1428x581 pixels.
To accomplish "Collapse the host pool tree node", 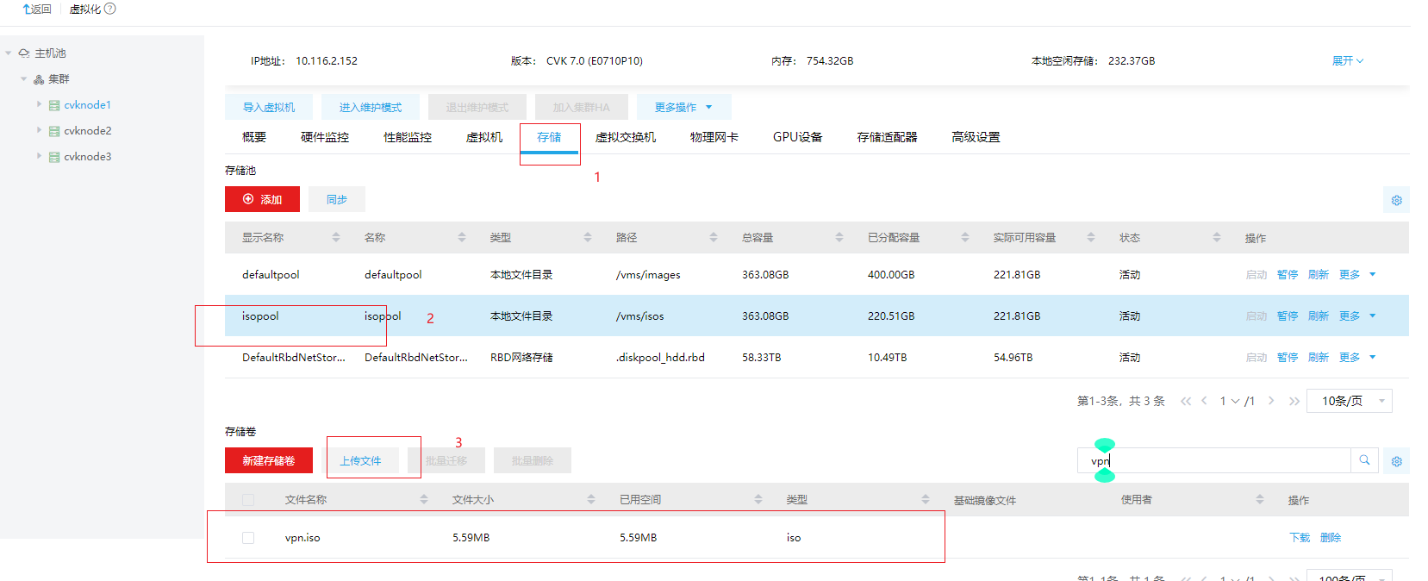I will [x=9, y=53].
